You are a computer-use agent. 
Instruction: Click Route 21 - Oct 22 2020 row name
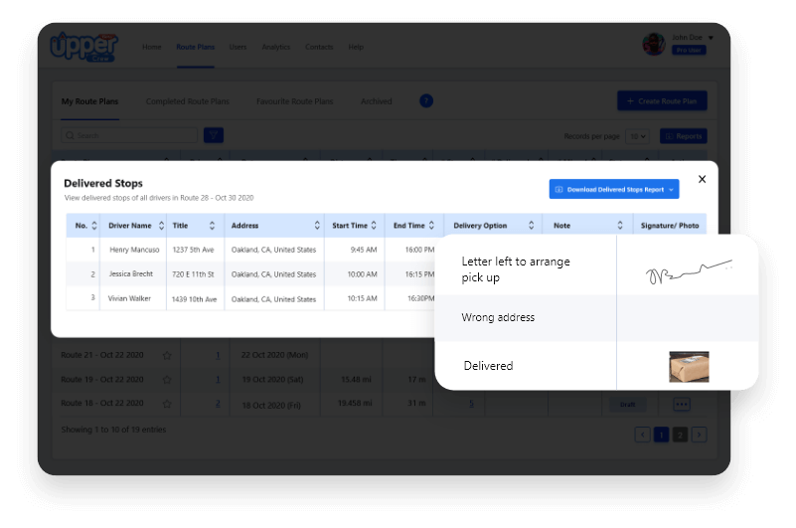click(x=102, y=355)
